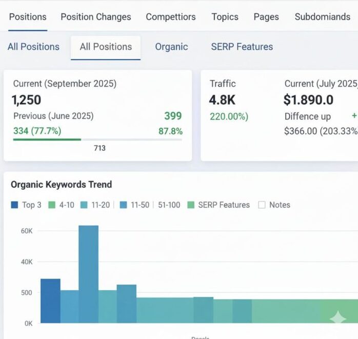Click the Top 3 dark blue legend swatch

14,205
